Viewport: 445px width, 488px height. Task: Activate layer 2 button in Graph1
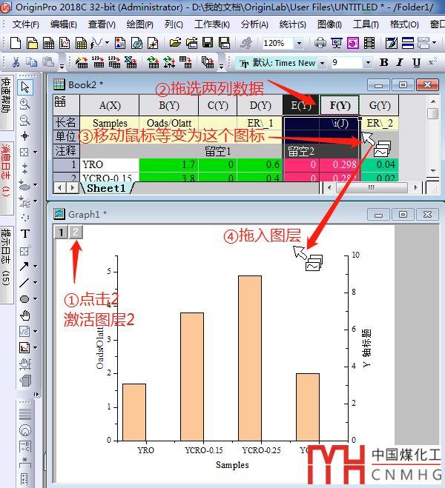click(76, 233)
